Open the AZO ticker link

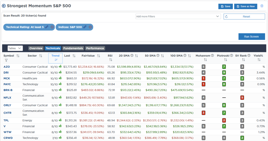click(7, 67)
